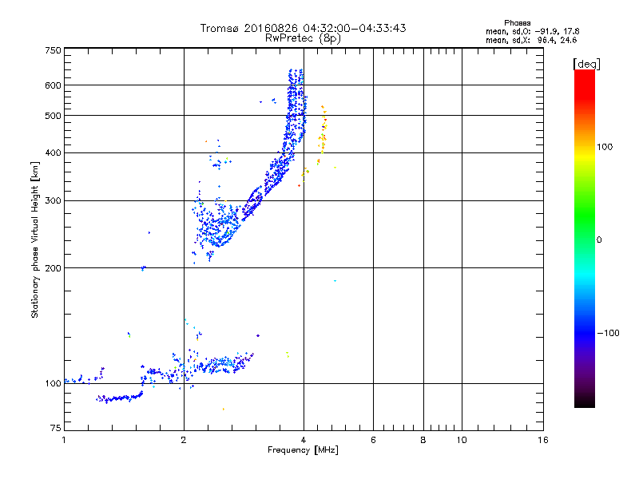Click the x-axis tick label '4'
Image resolution: width=639 pixels, height=479 pixels.
click(x=304, y=440)
